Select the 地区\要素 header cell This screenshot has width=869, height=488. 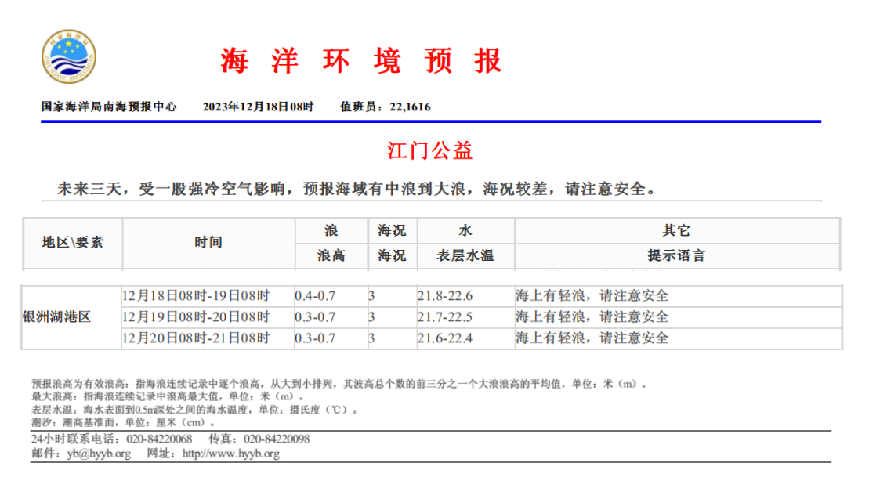pos(72,242)
